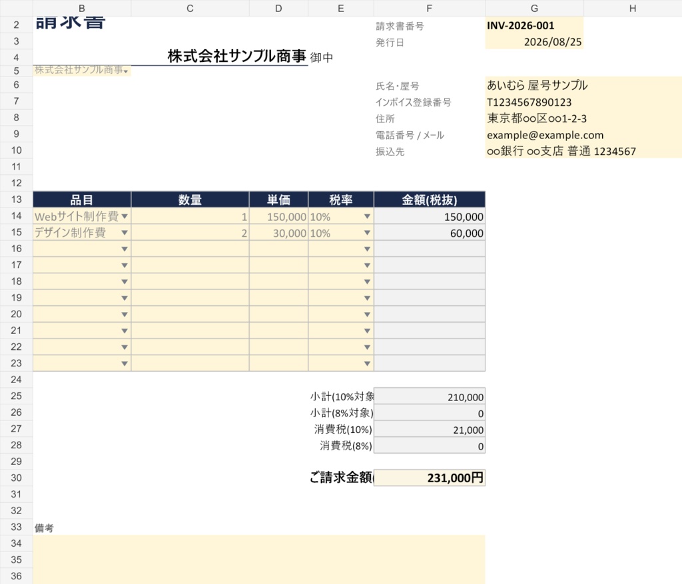Click the 数量 column header cell
The width and height of the screenshot is (682, 584).
click(190, 200)
